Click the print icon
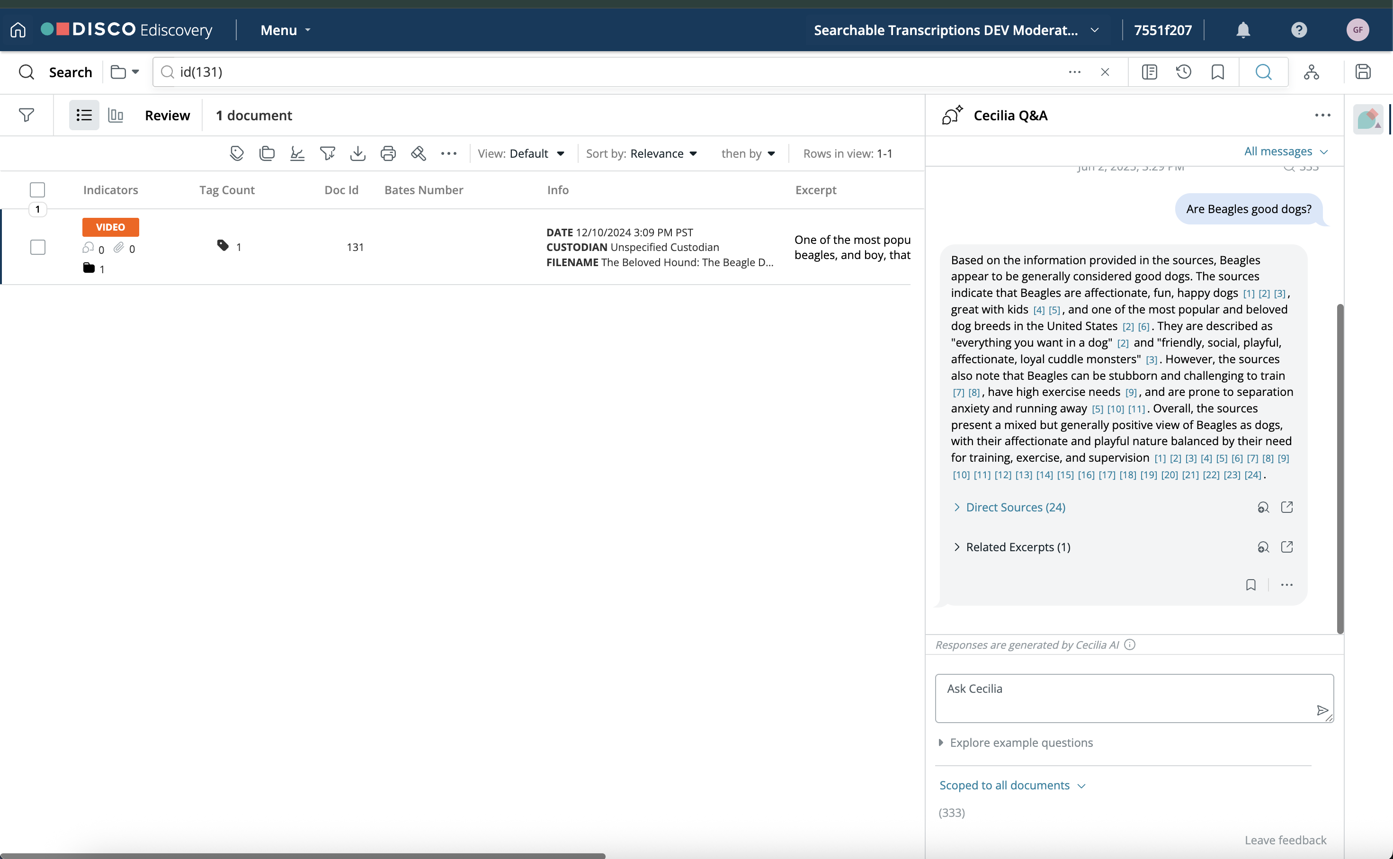 click(x=388, y=153)
